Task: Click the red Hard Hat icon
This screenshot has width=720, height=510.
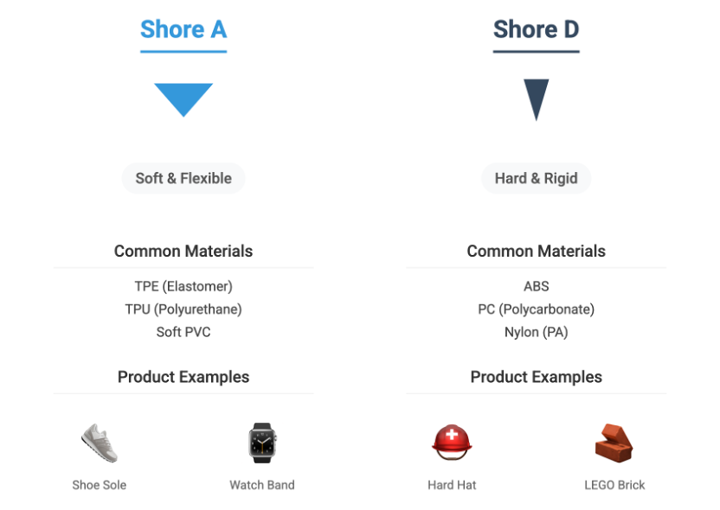Action: [x=452, y=443]
